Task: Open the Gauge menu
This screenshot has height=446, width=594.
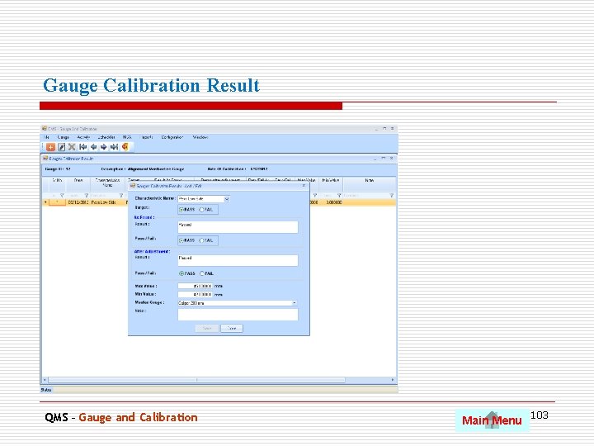Action: (x=64, y=137)
